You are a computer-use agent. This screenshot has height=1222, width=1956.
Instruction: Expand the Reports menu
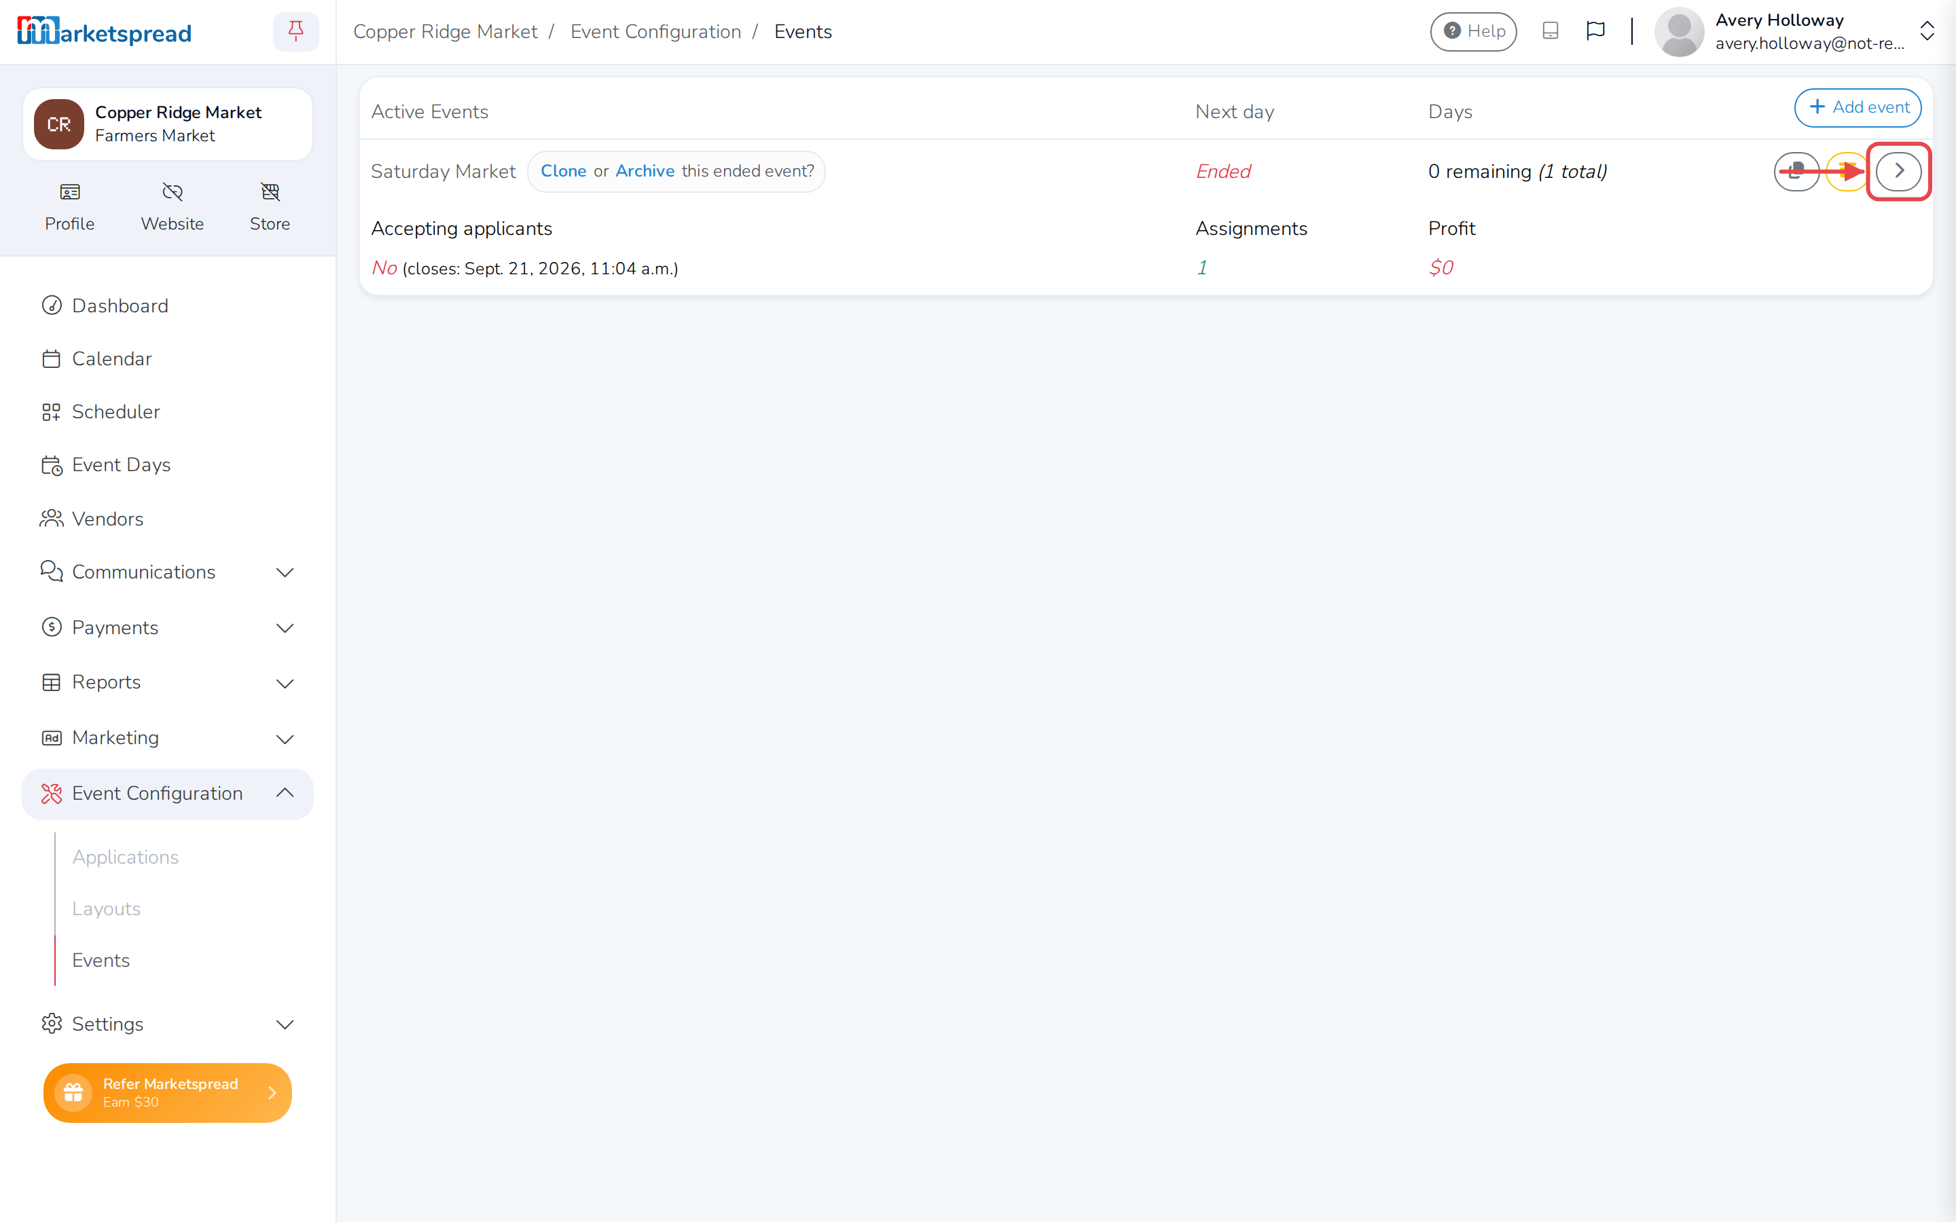[x=167, y=683]
